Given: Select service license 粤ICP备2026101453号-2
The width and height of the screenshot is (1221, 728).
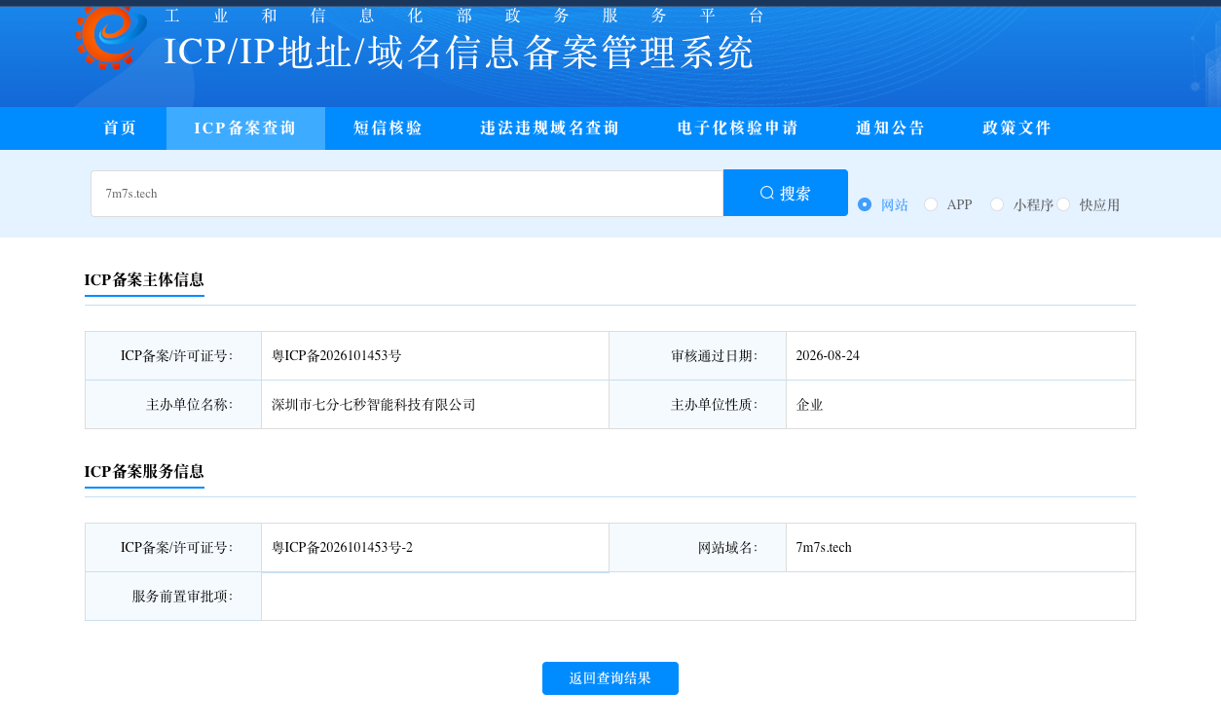Looking at the screenshot, I should pyautogui.click(x=342, y=548).
